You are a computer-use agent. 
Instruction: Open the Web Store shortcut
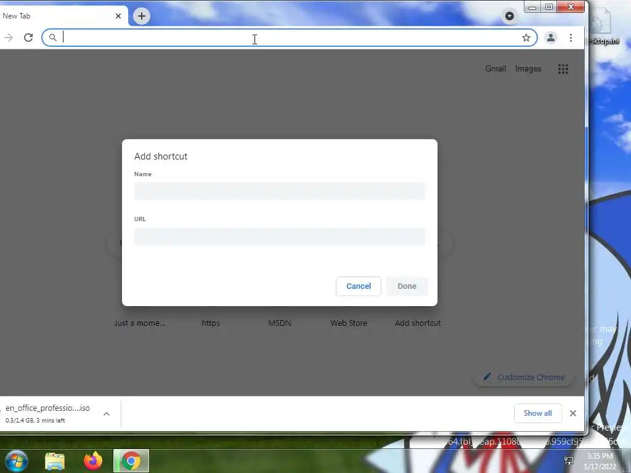[x=349, y=323]
